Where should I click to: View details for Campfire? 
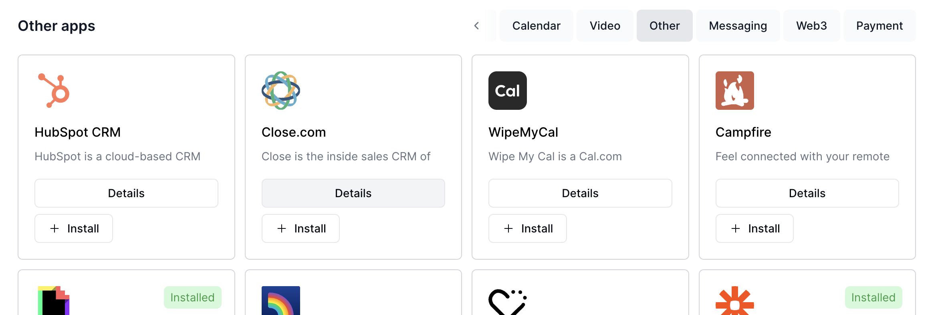tap(807, 193)
